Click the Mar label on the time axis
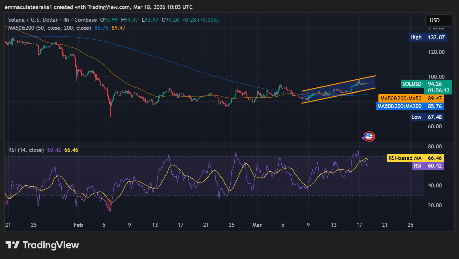459x259 pixels. click(x=257, y=225)
